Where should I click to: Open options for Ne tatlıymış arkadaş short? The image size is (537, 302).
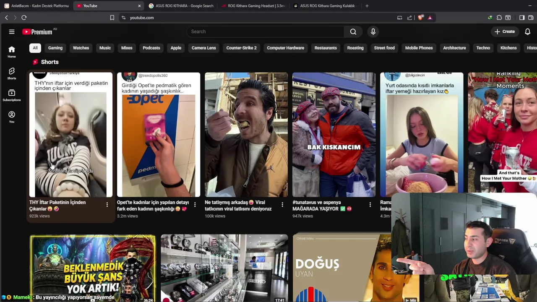282,205
